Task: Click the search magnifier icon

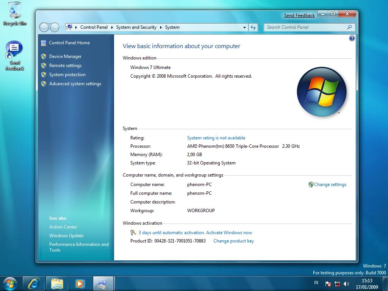Action: 350,27
